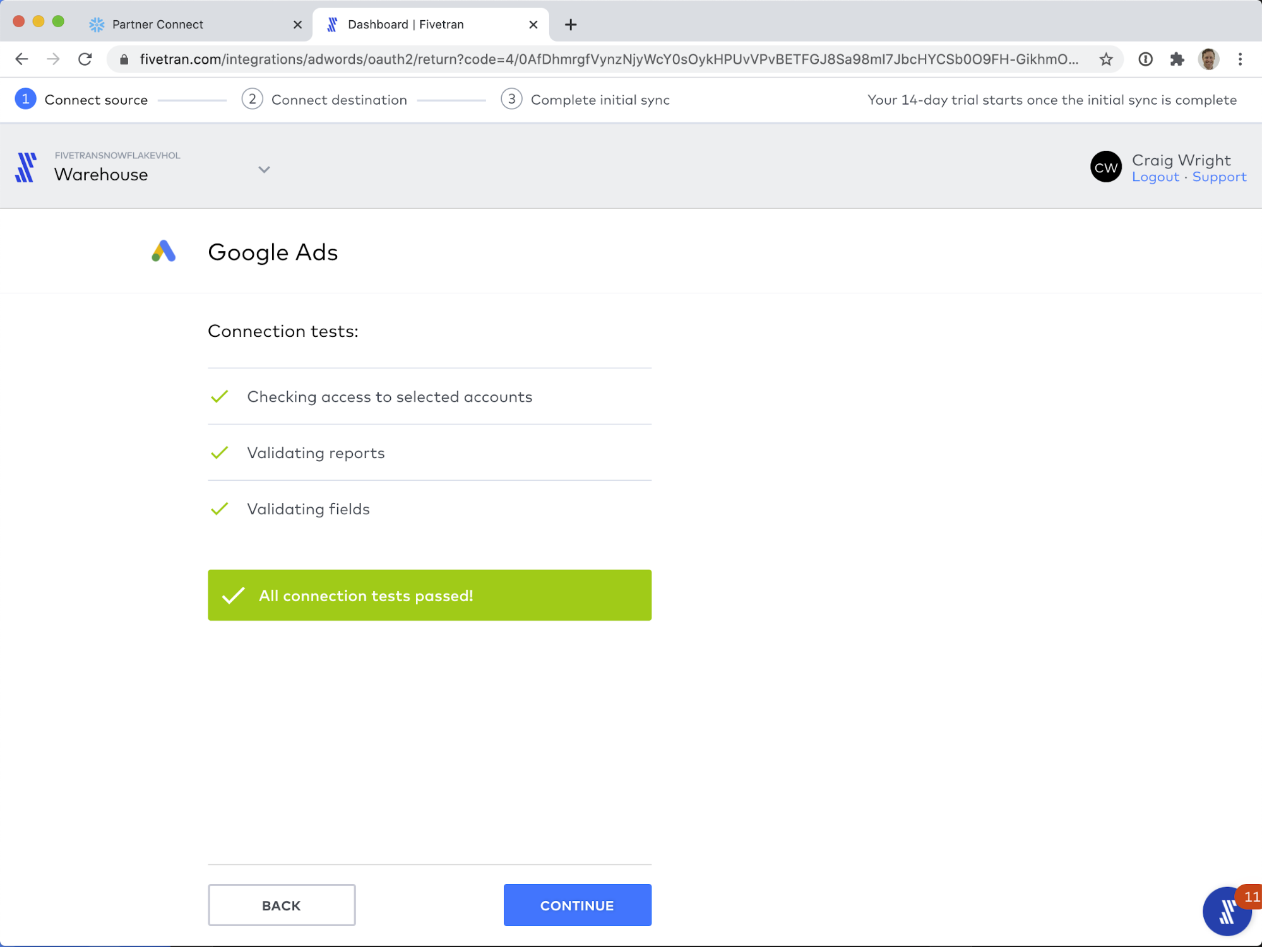This screenshot has height=947, width=1262.
Task: Click the CW user avatar
Action: click(1105, 167)
